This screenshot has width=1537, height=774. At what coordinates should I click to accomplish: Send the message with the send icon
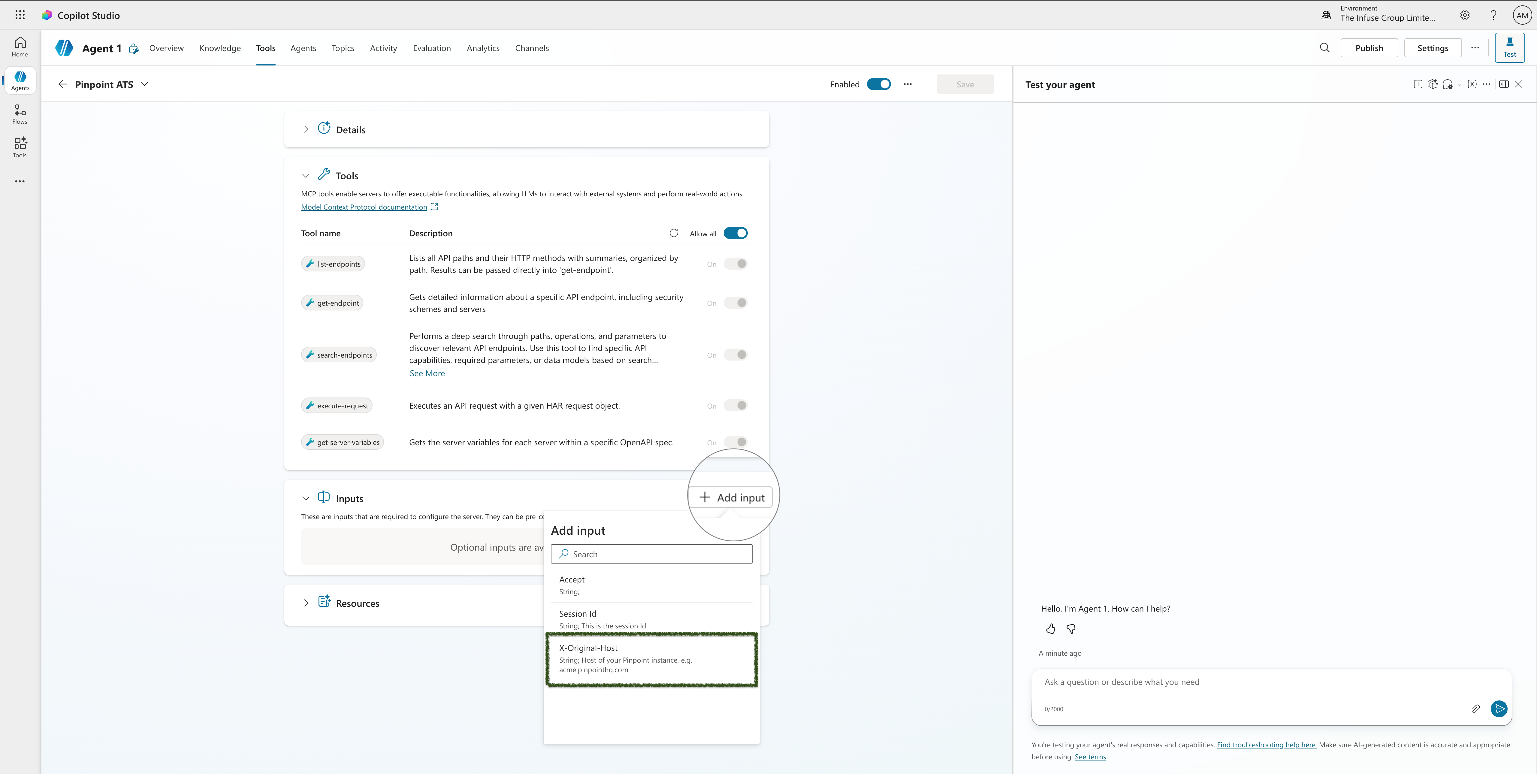[x=1499, y=708]
